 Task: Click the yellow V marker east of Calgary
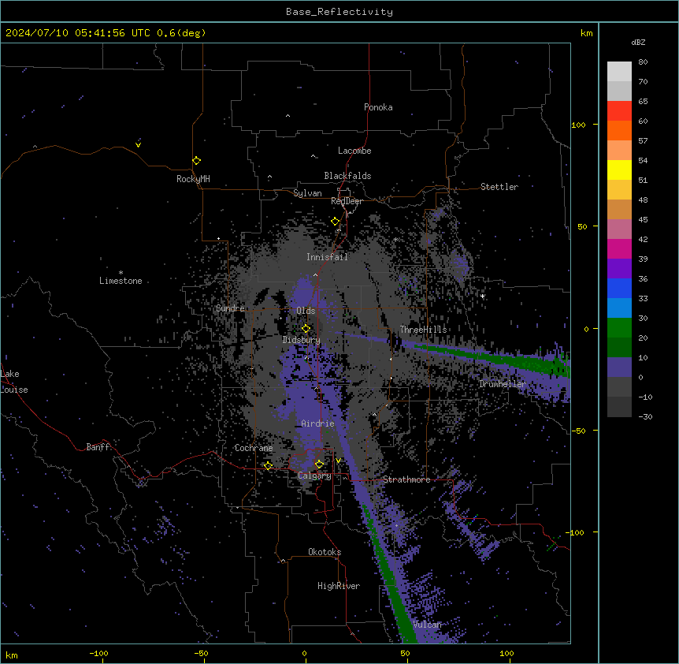pos(338,461)
